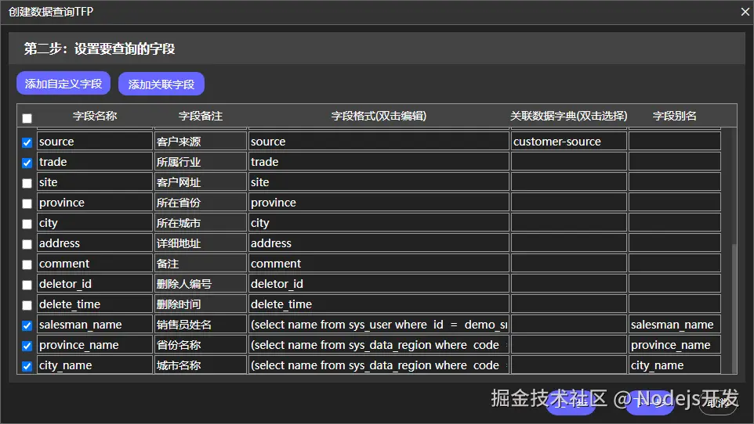Click the province field format cell
754x424 pixels.
(379, 202)
